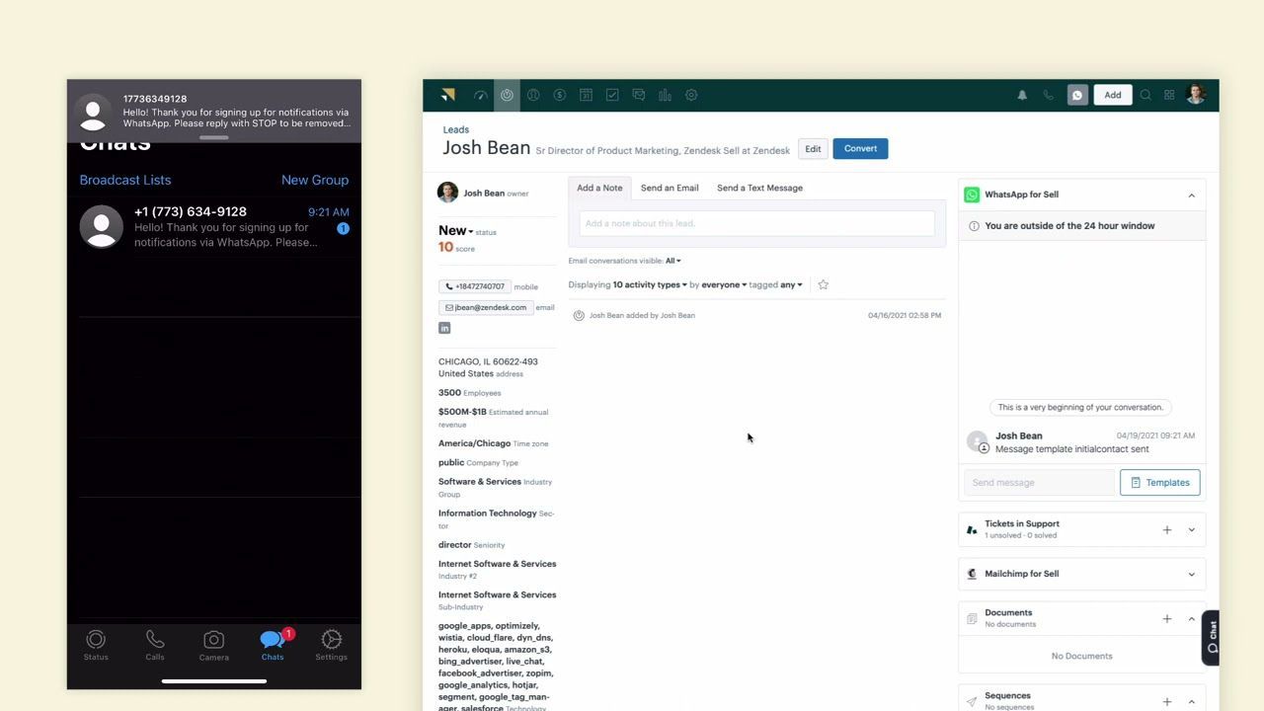Open the Reports bar chart icon
The width and height of the screenshot is (1264, 711).
[x=665, y=95]
